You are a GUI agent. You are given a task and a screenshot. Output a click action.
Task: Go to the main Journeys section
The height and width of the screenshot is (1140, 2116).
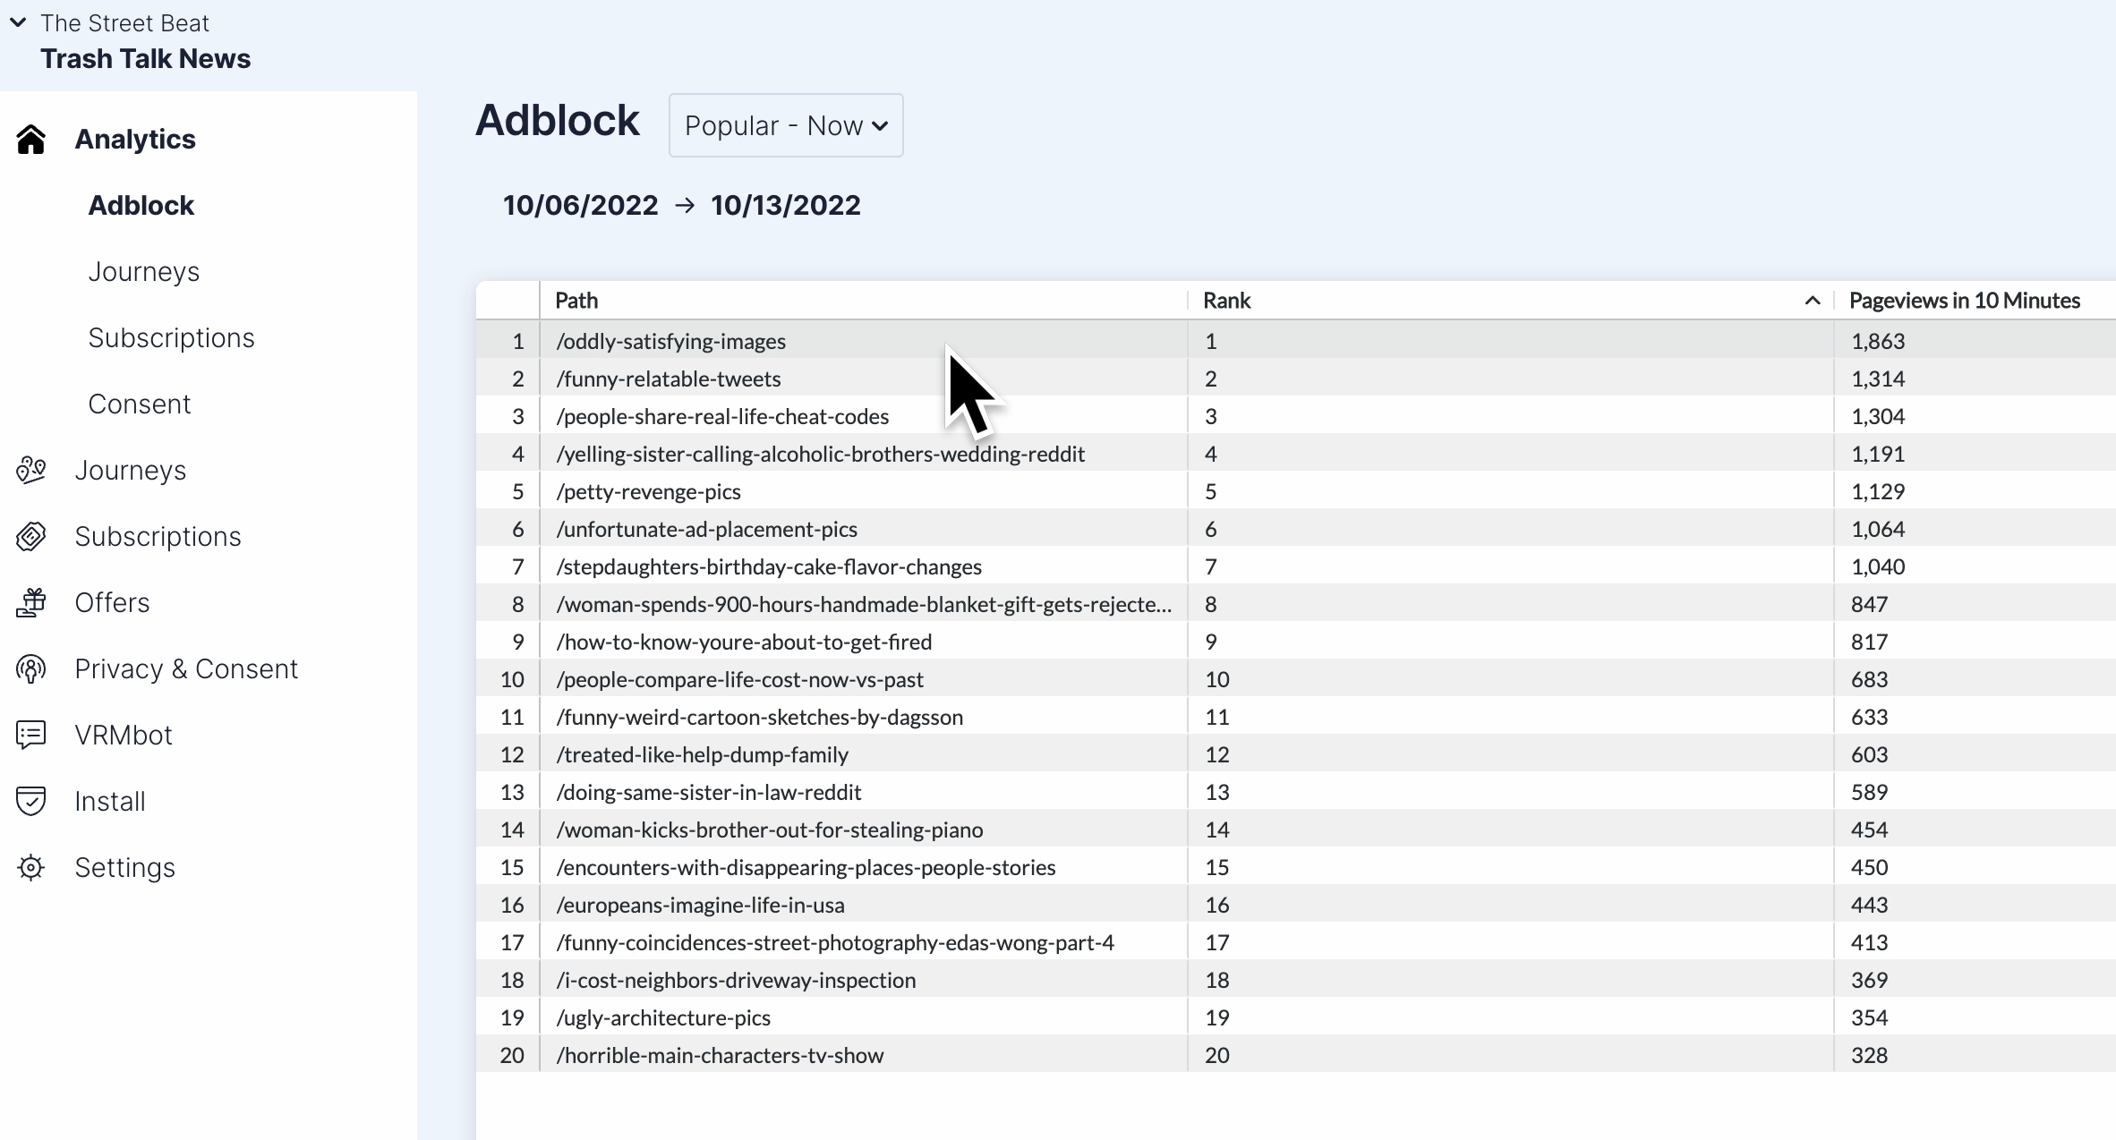coord(131,471)
